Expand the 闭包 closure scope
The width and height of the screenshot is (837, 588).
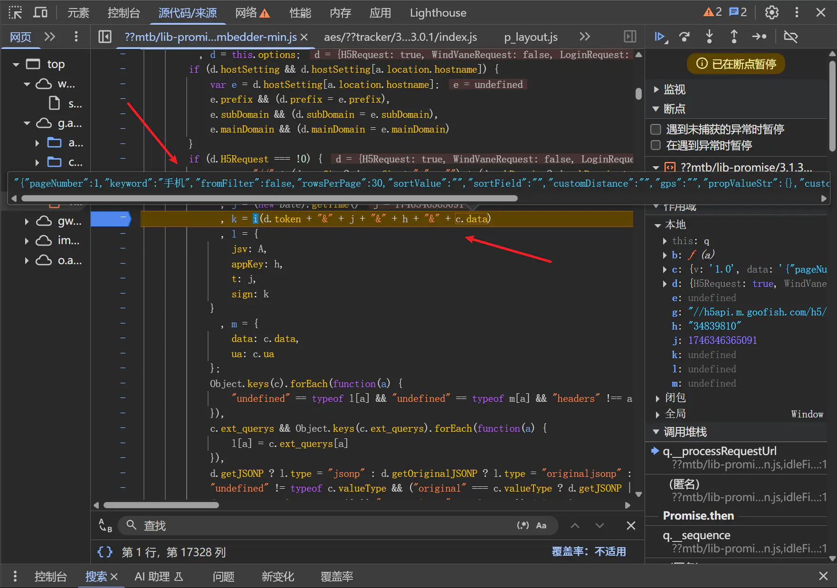(x=657, y=398)
